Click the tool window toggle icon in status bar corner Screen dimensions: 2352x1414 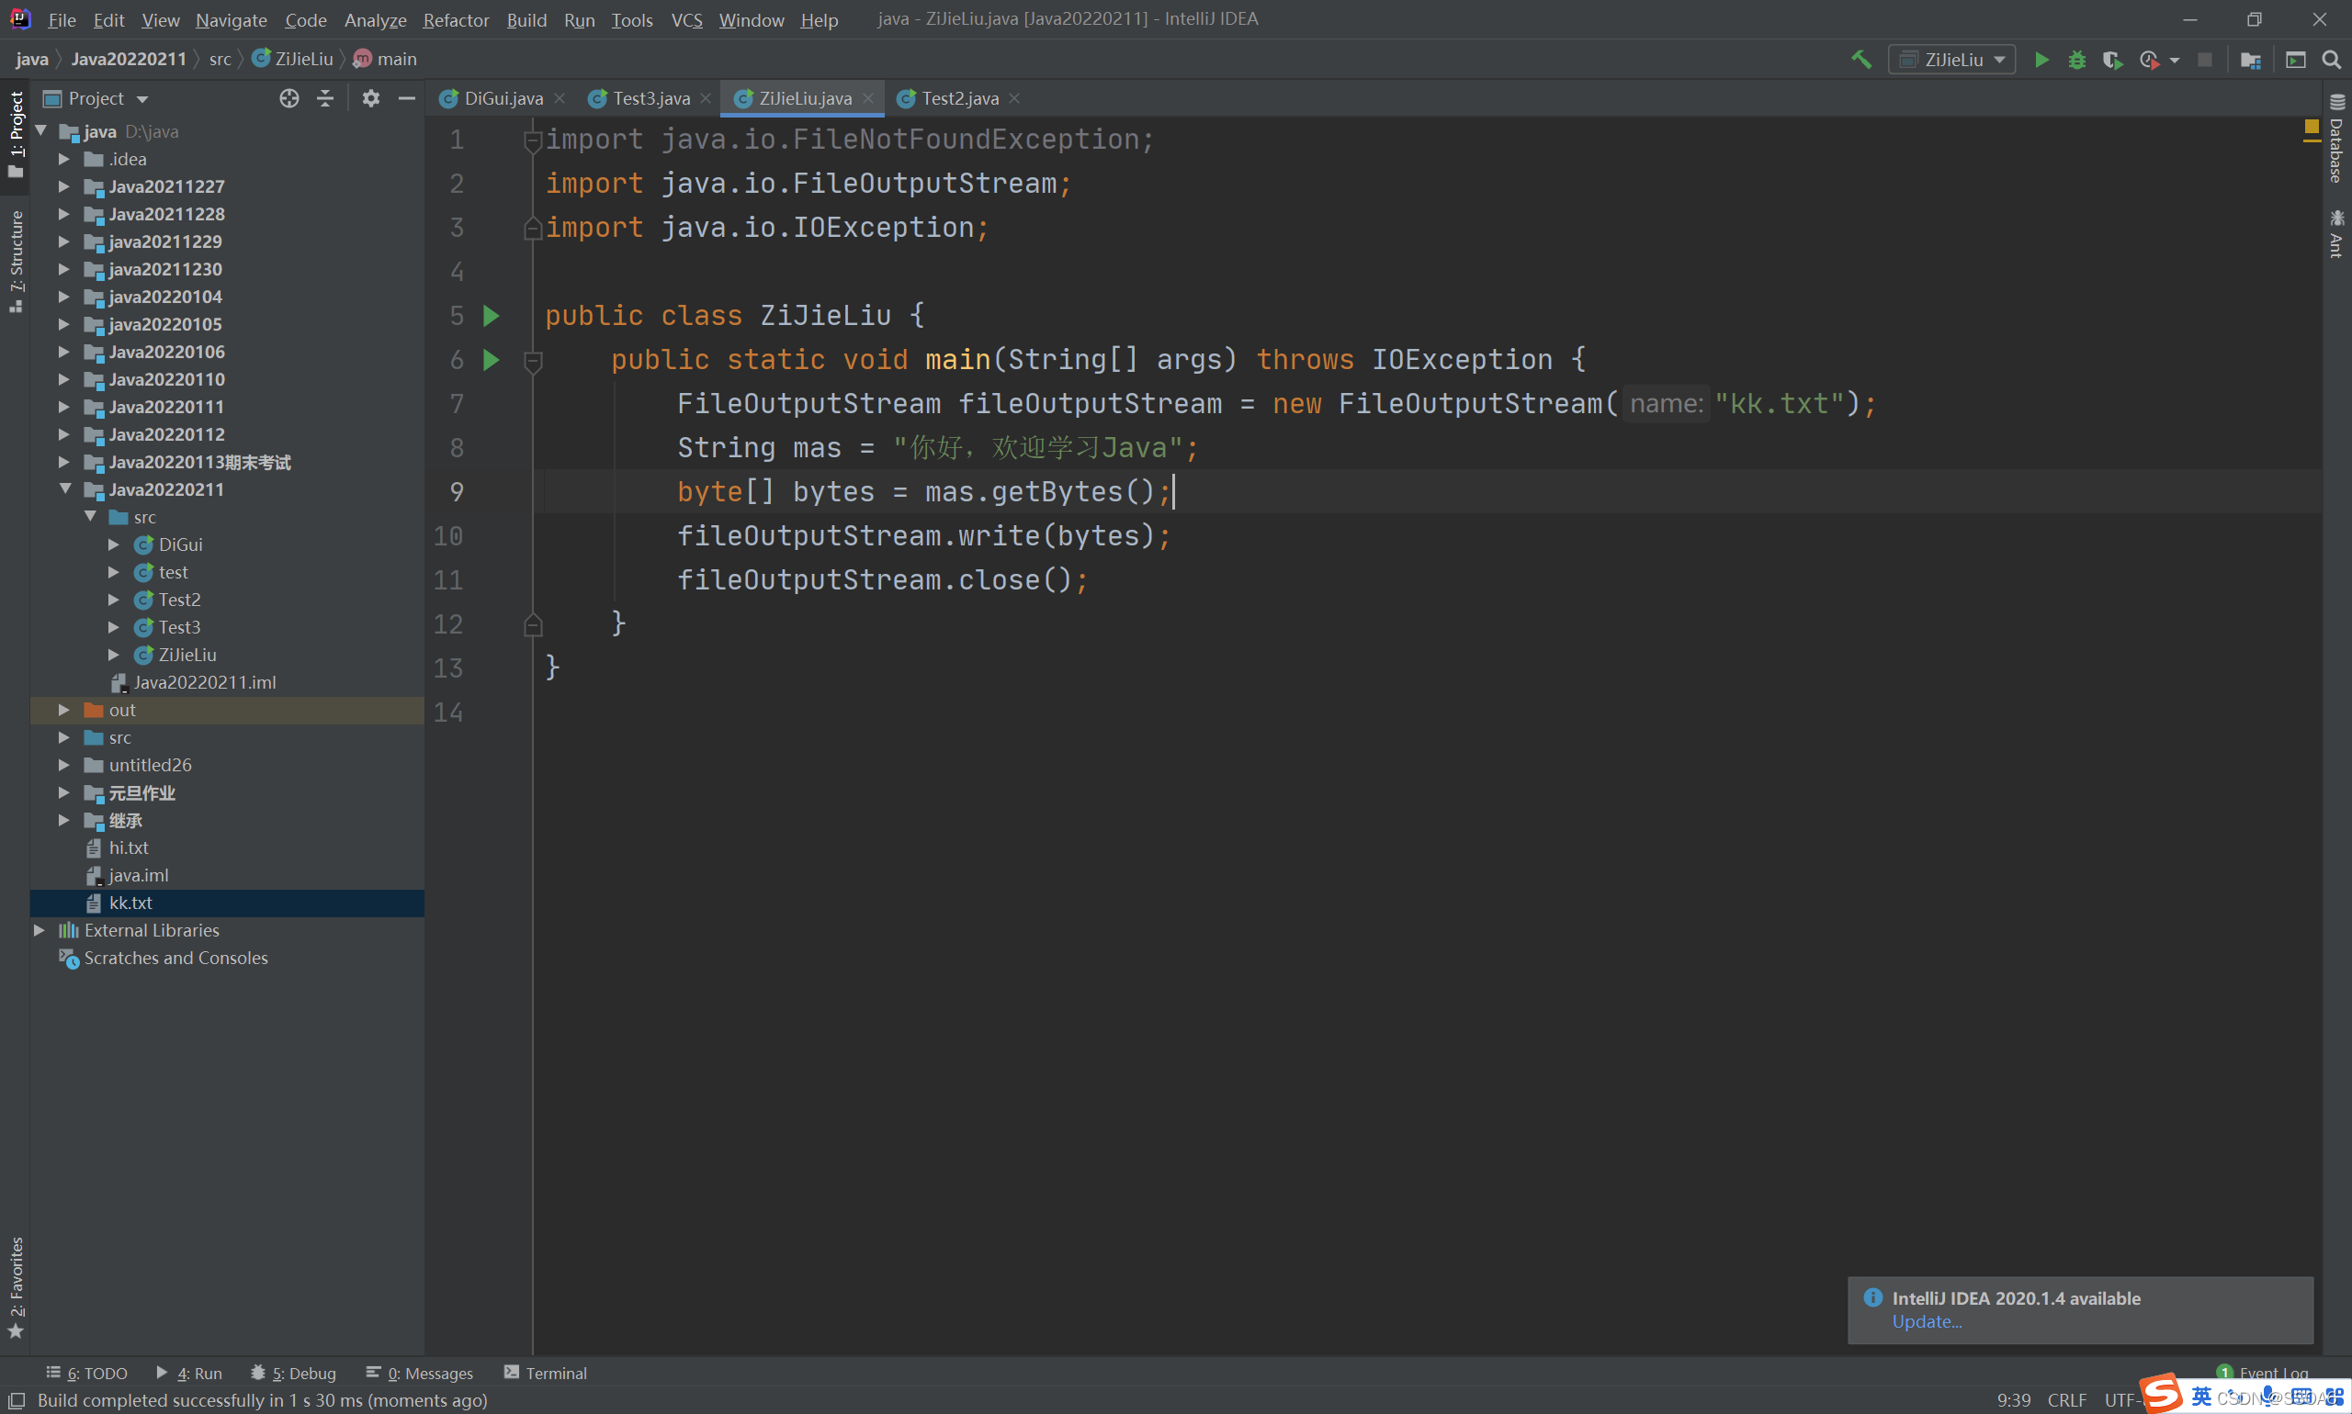click(x=17, y=1400)
